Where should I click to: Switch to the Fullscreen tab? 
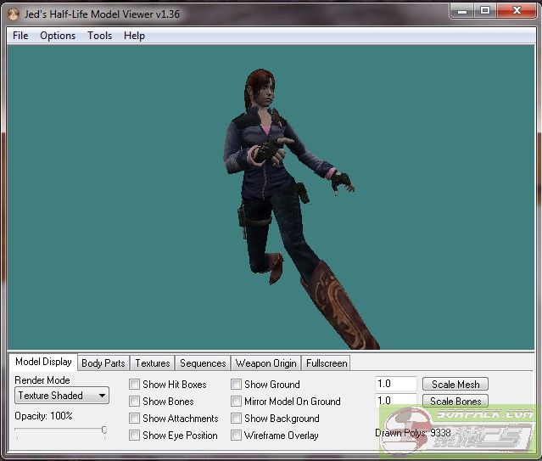[x=327, y=363]
